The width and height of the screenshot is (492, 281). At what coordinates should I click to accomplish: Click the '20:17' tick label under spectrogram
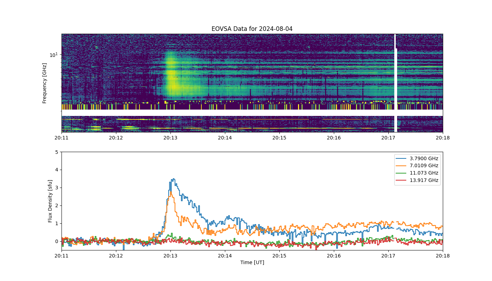(x=388, y=138)
